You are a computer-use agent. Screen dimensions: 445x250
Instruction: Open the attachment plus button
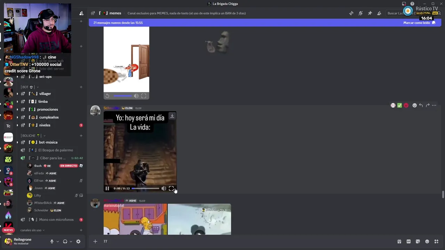pos(95,241)
